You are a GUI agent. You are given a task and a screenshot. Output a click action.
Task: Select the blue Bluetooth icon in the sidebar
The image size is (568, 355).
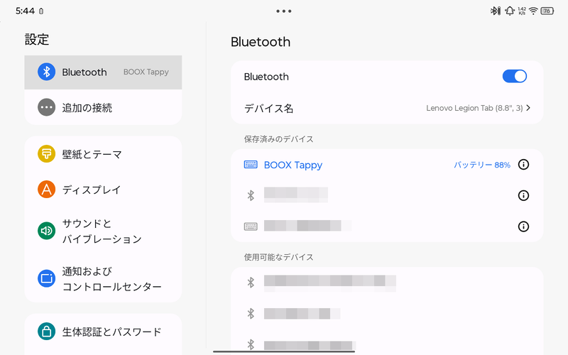[x=46, y=72]
